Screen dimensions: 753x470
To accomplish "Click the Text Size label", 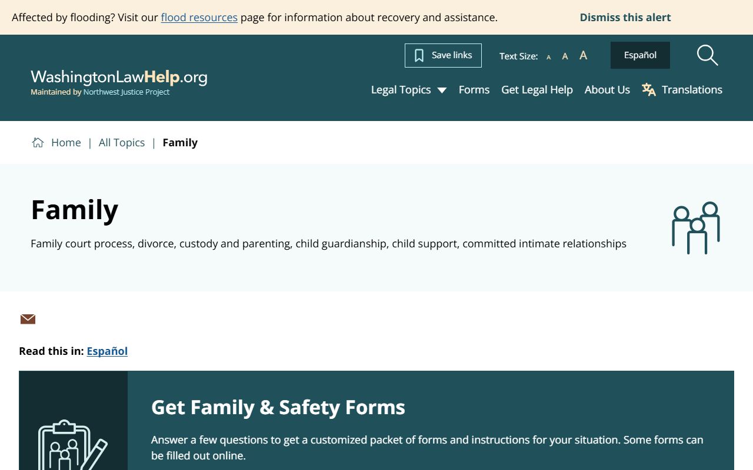I will (518, 56).
